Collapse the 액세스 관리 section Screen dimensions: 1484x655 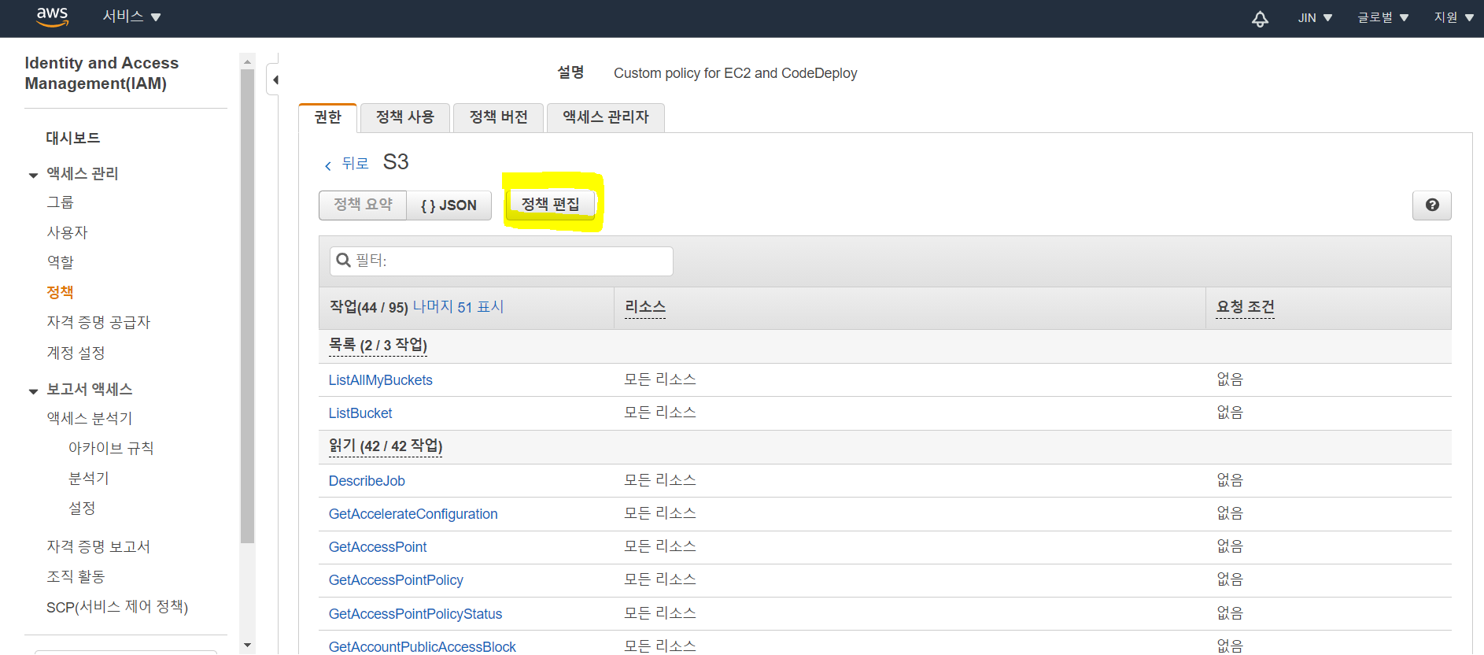click(x=33, y=175)
